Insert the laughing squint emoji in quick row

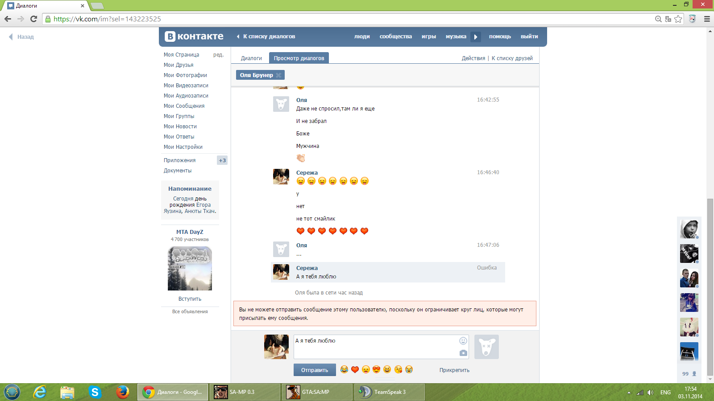coord(387,369)
